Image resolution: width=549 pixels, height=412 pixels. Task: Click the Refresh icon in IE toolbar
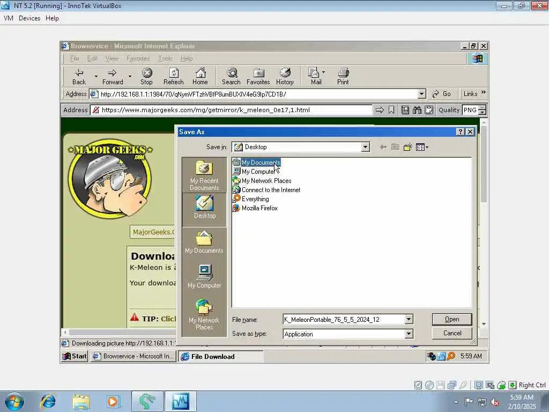pyautogui.click(x=174, y=73)
